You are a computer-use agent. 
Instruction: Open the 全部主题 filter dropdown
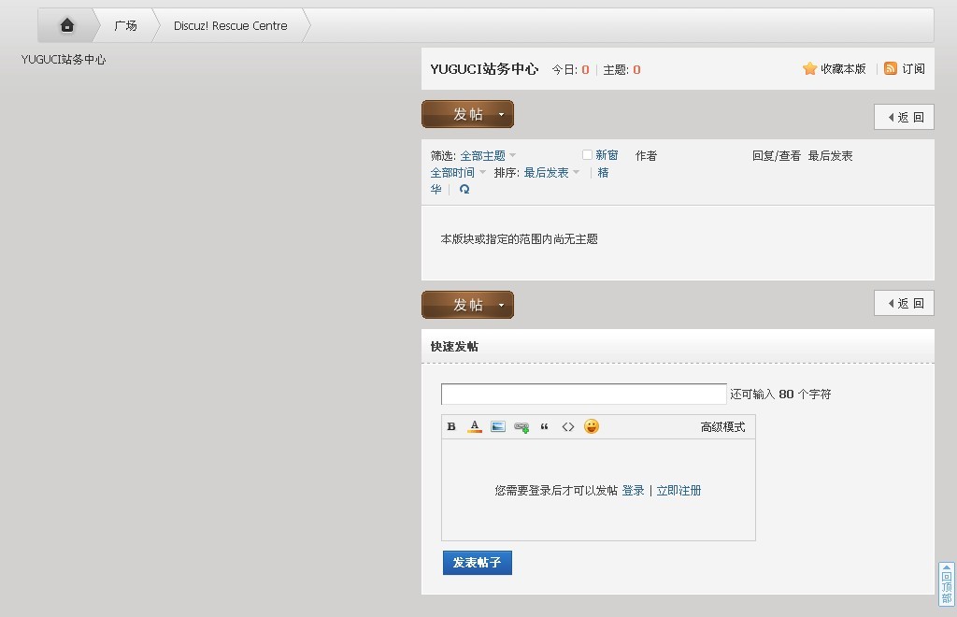click(488, 155)
